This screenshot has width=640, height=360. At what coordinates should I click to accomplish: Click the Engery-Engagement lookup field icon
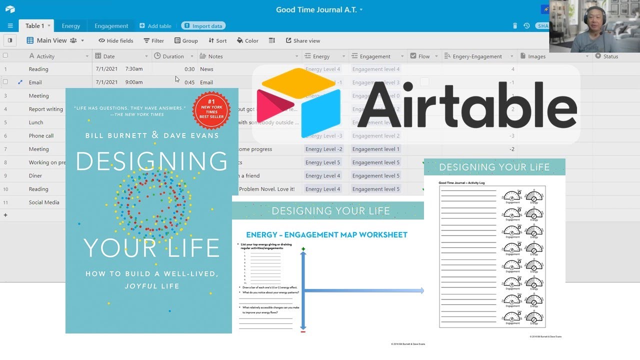(447, 56)
